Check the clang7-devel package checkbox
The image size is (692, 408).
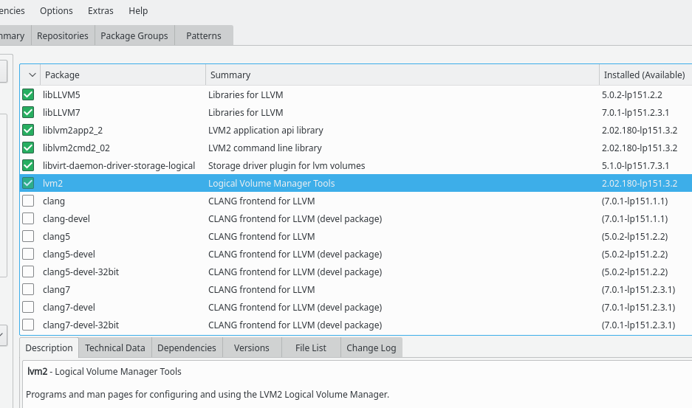point(28,307)
